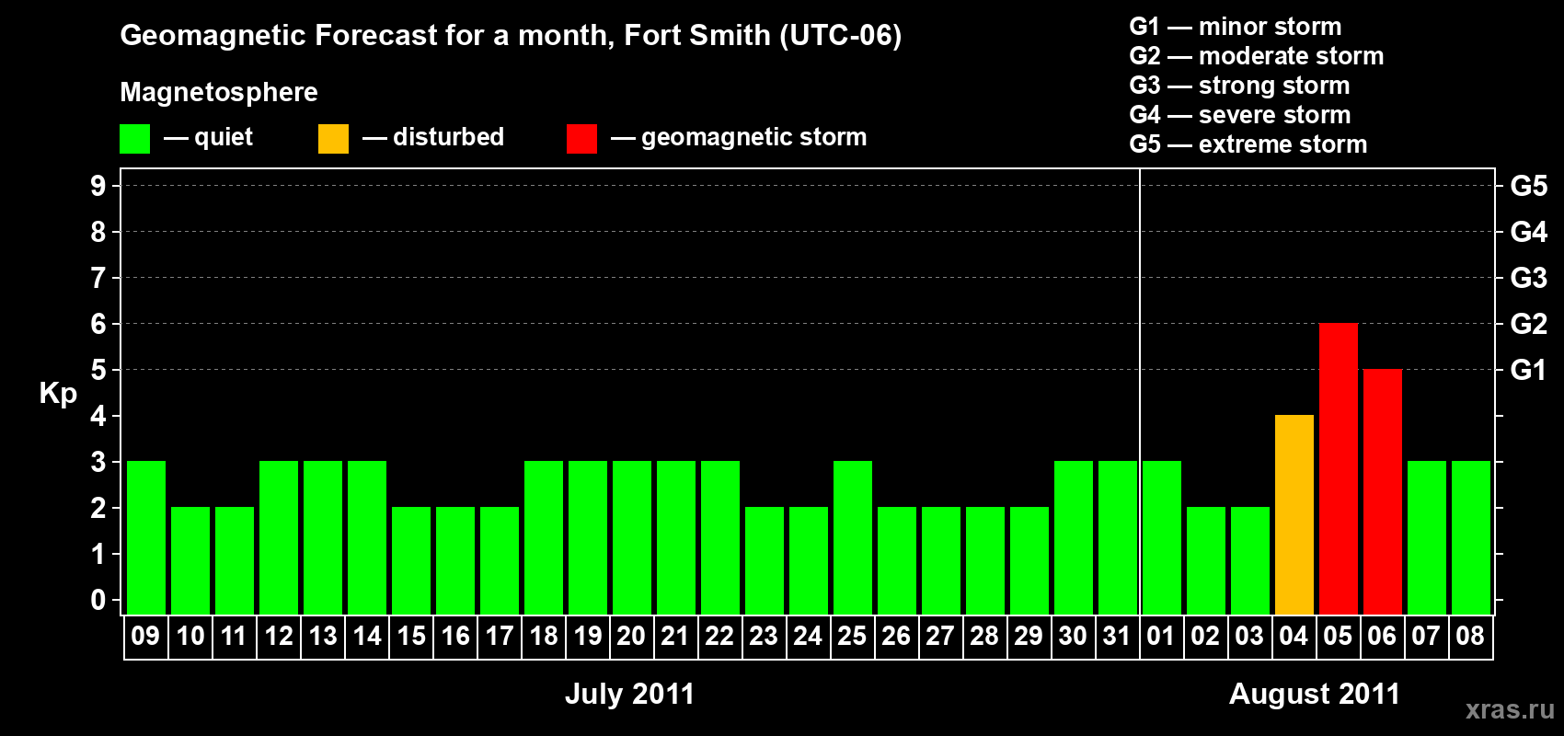The image size is (1564, 736).
Task: Click the green bar for July 25
Action: click(852, 537)
